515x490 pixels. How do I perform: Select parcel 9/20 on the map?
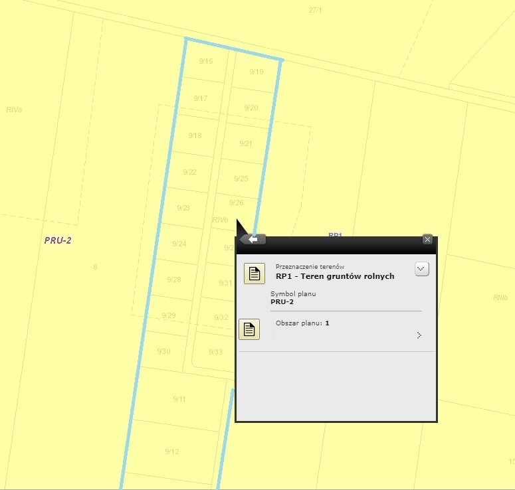coord(251,108)
